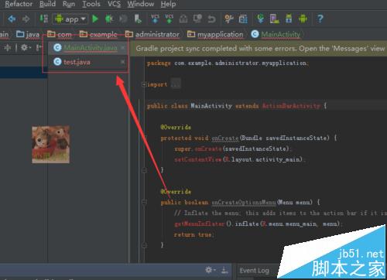Collapse the onCreateOptionsMenu method fold marker

(x=144, y=202)
